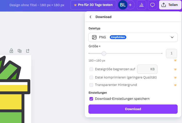182x123 pixels.
Task: Click the crown icon next to Transparenter Hintergrund
Action: [x=175, y=85]
